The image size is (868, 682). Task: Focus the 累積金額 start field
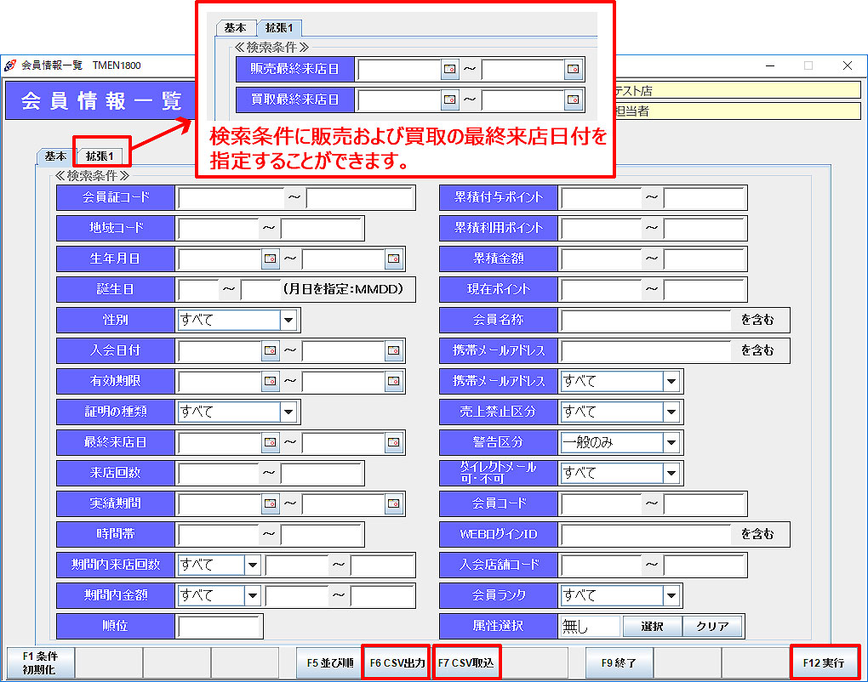(x=601, y=259)
